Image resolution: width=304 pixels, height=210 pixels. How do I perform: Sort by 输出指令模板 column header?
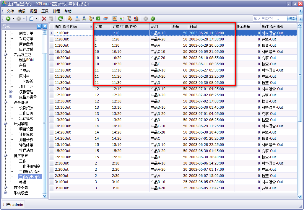tap(279, 27)
